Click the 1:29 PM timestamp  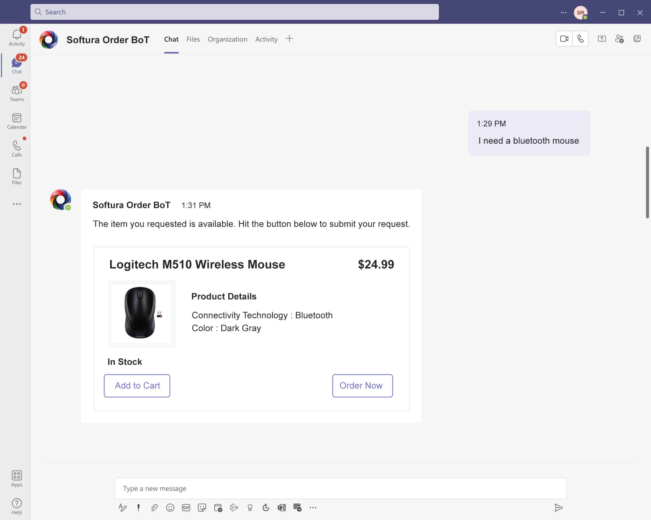pyautogui.click(x=491, y=124)
